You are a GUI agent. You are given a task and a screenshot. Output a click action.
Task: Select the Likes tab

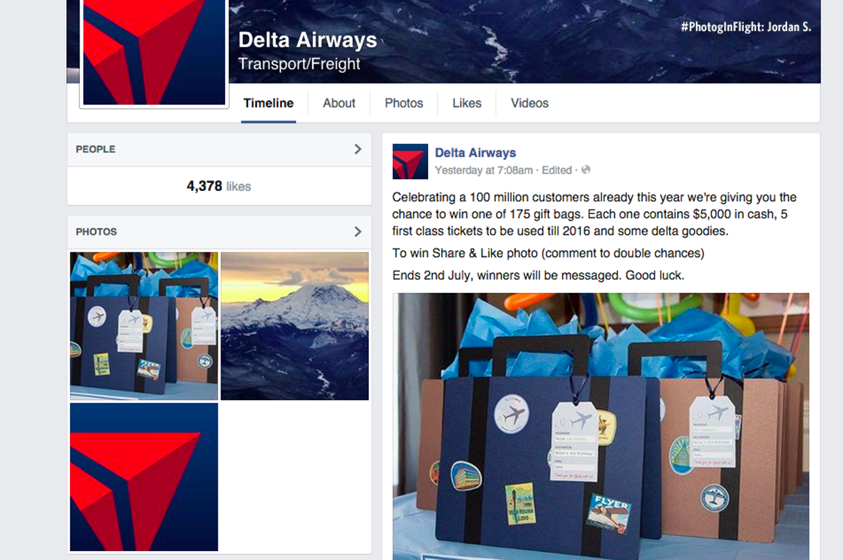click(x=467, y=103)
